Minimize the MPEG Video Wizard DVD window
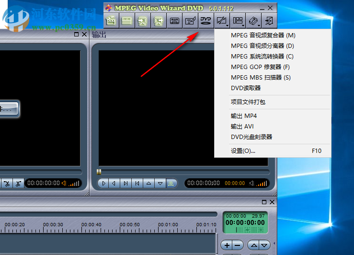This screenshot has width=354, height=255. tap(262, 9)
